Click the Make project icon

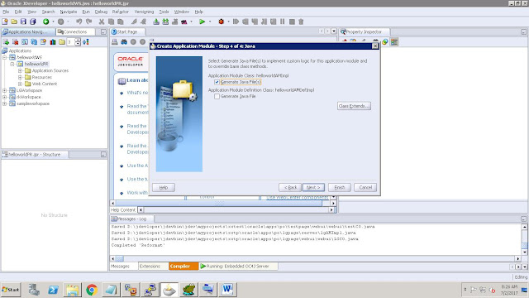156,22
